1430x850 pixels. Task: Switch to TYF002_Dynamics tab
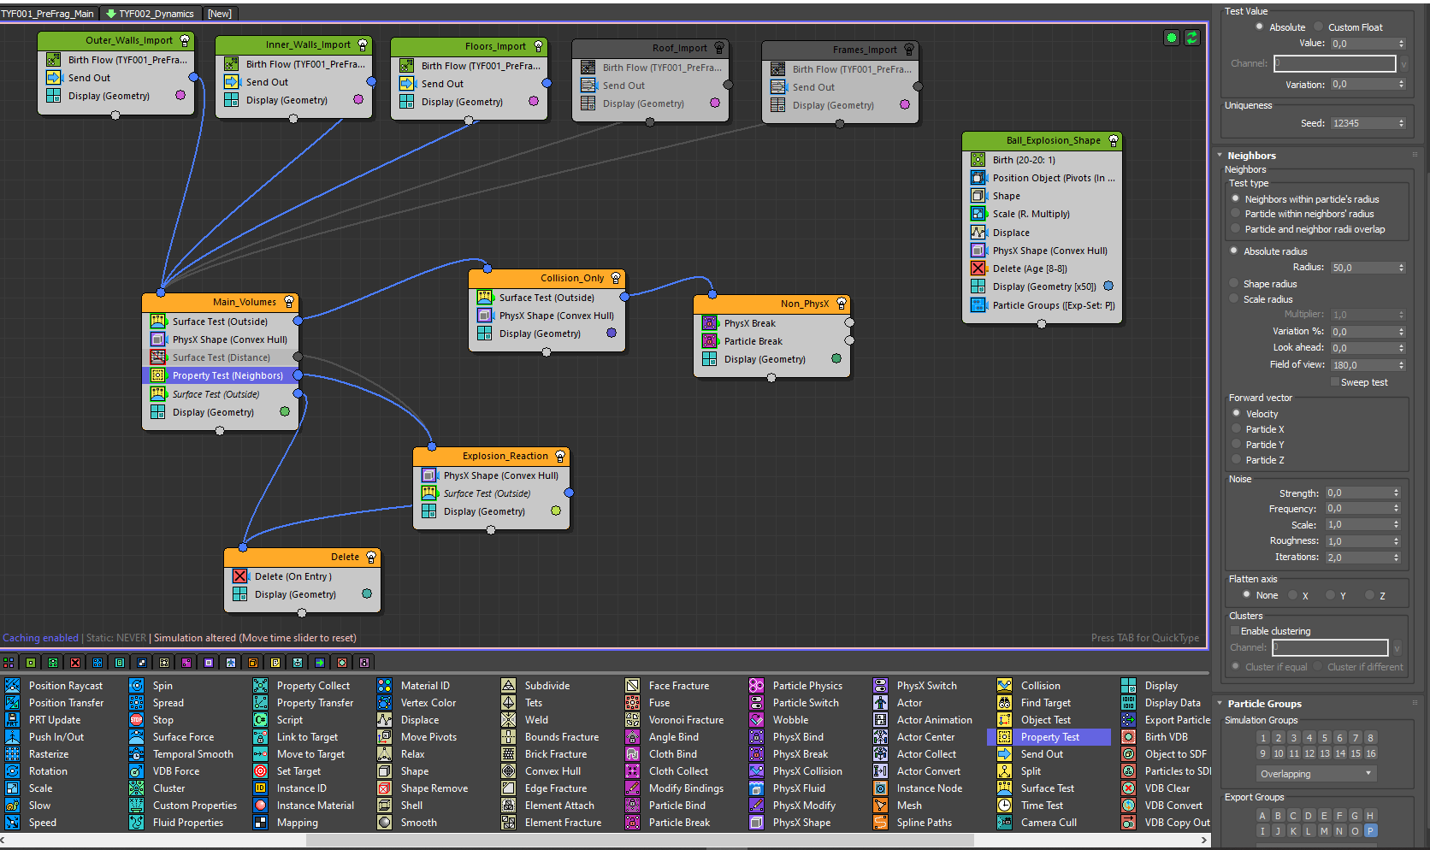pyautogui.click(x=151, y=14)
